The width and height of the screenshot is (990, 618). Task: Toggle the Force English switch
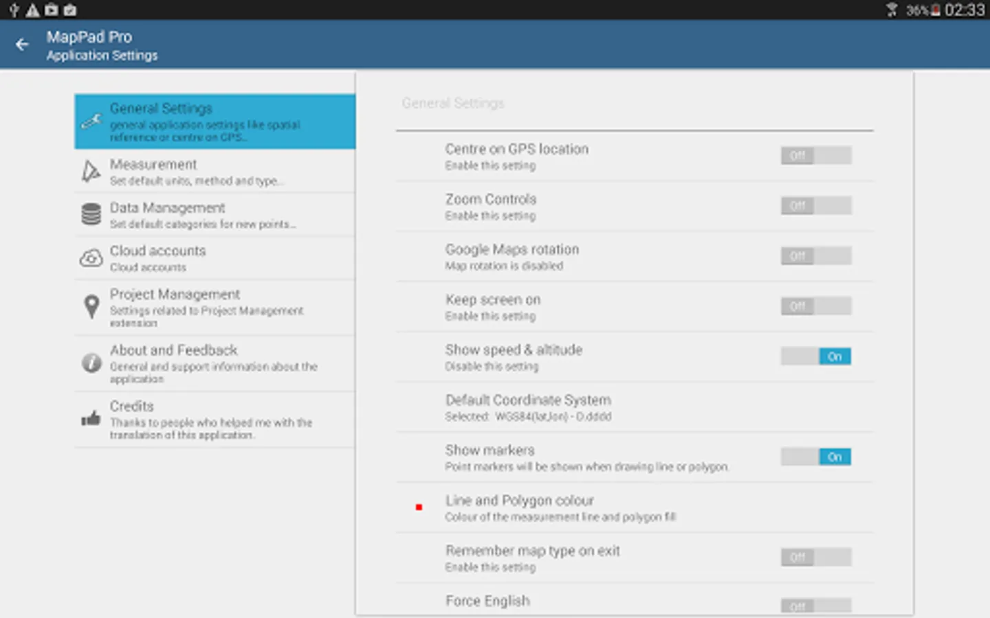tap(816, 606)
